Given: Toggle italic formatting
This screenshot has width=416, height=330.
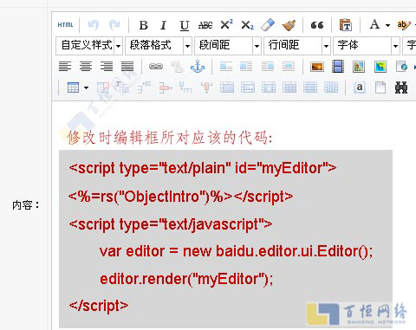Looking at the screenshot, I should coord(164,25).
